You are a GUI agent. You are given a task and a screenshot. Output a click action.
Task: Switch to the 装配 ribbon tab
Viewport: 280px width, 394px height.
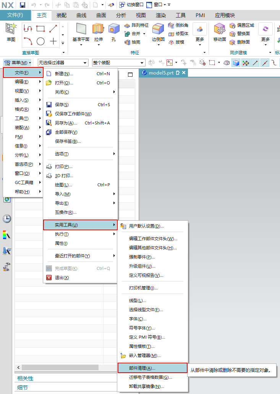[62, 15]
